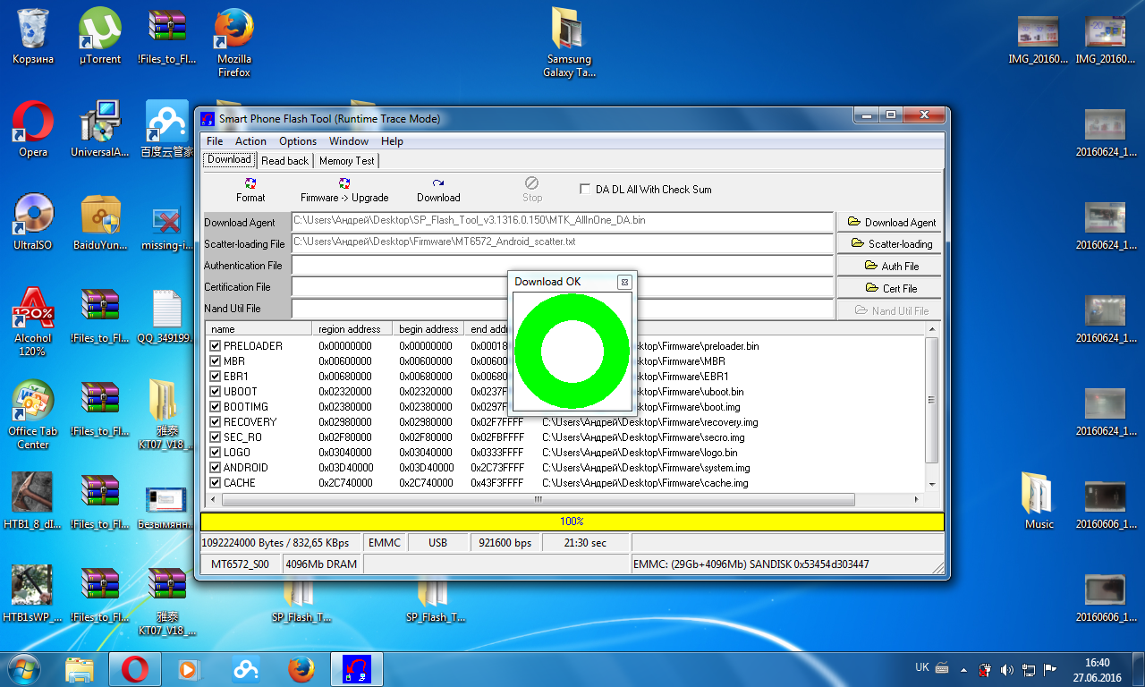
Task: Close the Download OK popup
Action: pos(624,282)
